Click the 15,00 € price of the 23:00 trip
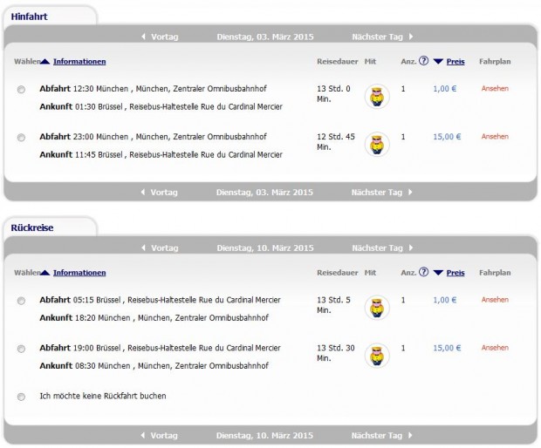Image resolution: width=541 pixels, height=448 pixels. (x=447, y=137)
